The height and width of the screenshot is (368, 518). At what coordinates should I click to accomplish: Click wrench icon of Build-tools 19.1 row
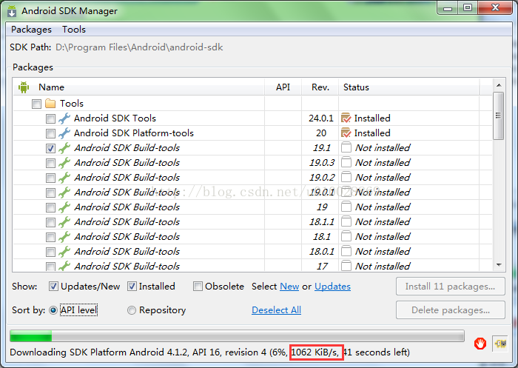(x=64, y=148)
